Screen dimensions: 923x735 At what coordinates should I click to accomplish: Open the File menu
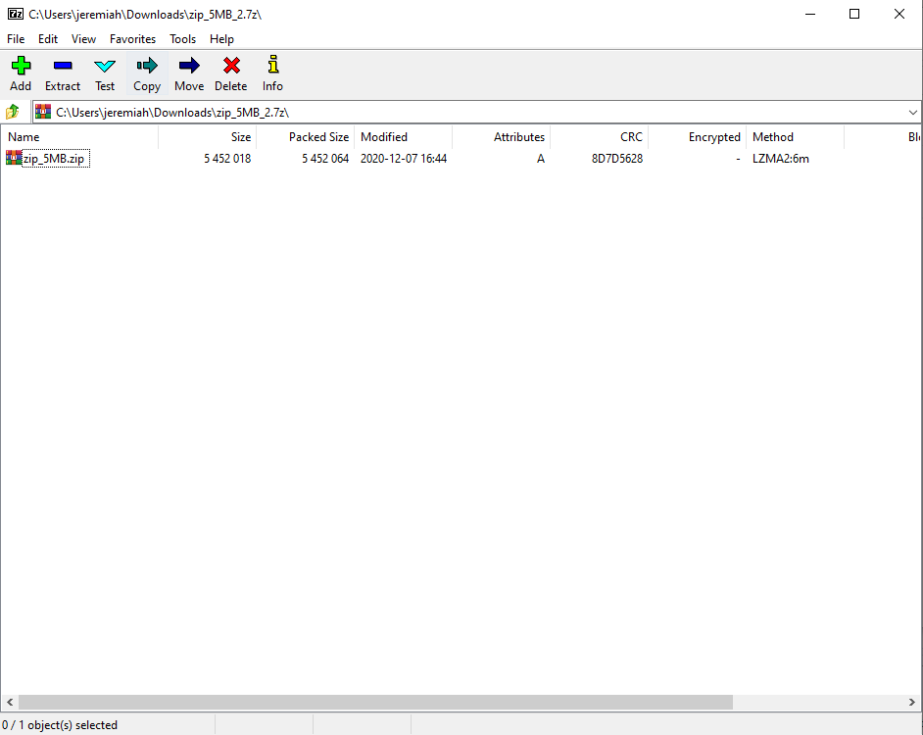(16, 39)
